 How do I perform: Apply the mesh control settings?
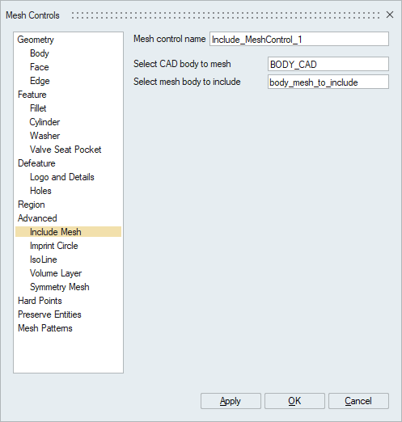click(x=231, y=401)
